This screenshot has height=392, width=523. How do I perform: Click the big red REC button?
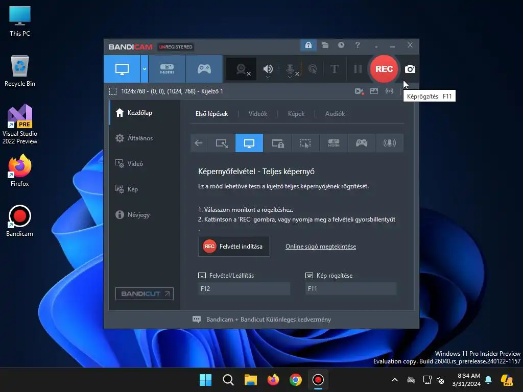pyautogui.click(x=384, y=69)
